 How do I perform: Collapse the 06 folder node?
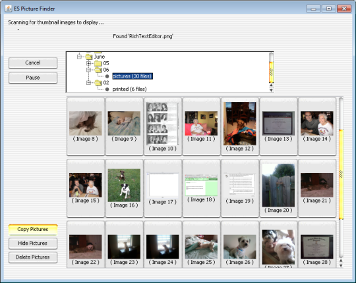[88, 70]
